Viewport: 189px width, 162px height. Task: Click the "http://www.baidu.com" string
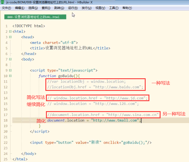[117, 87]
